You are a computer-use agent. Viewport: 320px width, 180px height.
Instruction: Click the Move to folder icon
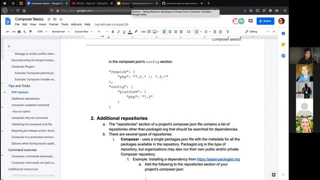(x=54, y=19)
